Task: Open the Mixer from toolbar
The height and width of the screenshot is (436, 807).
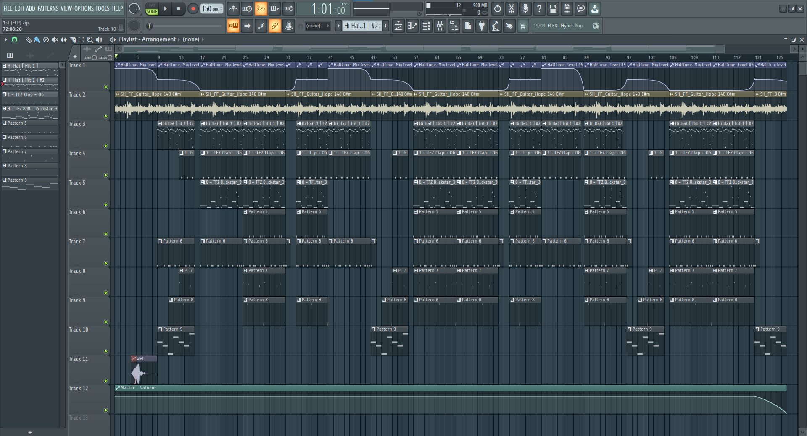Action: point(440,26)
